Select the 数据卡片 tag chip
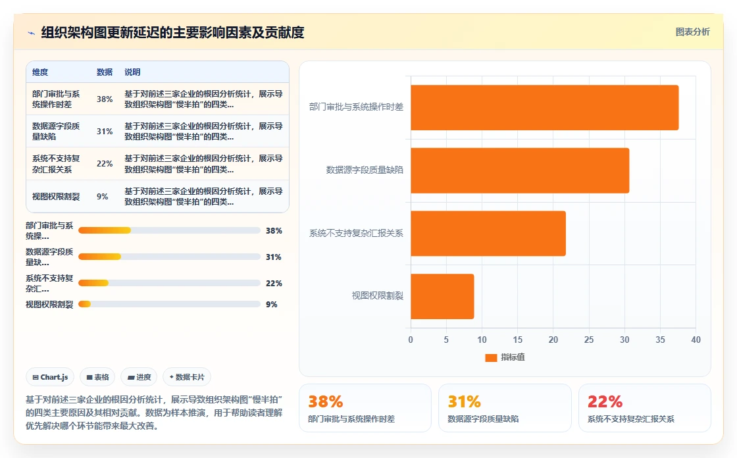The image size is (737, 458). 187,377
